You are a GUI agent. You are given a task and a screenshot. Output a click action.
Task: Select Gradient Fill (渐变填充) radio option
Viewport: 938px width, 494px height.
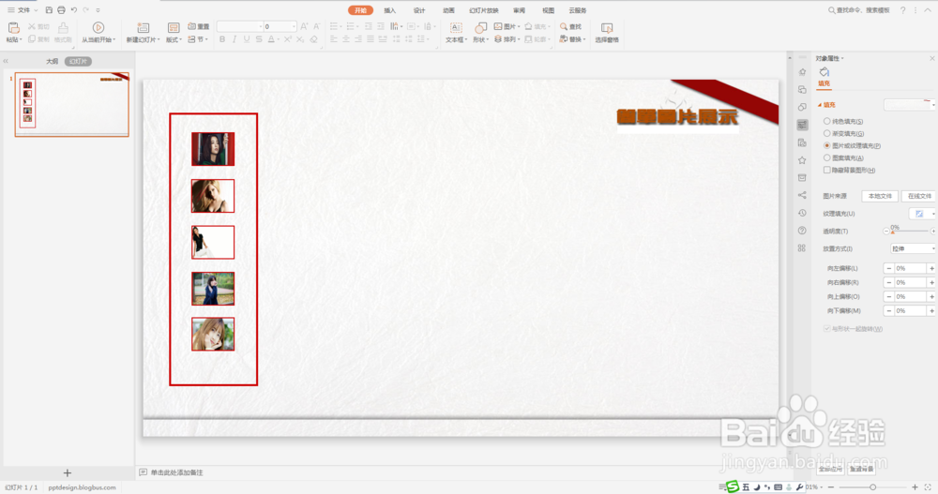(826, 133)
